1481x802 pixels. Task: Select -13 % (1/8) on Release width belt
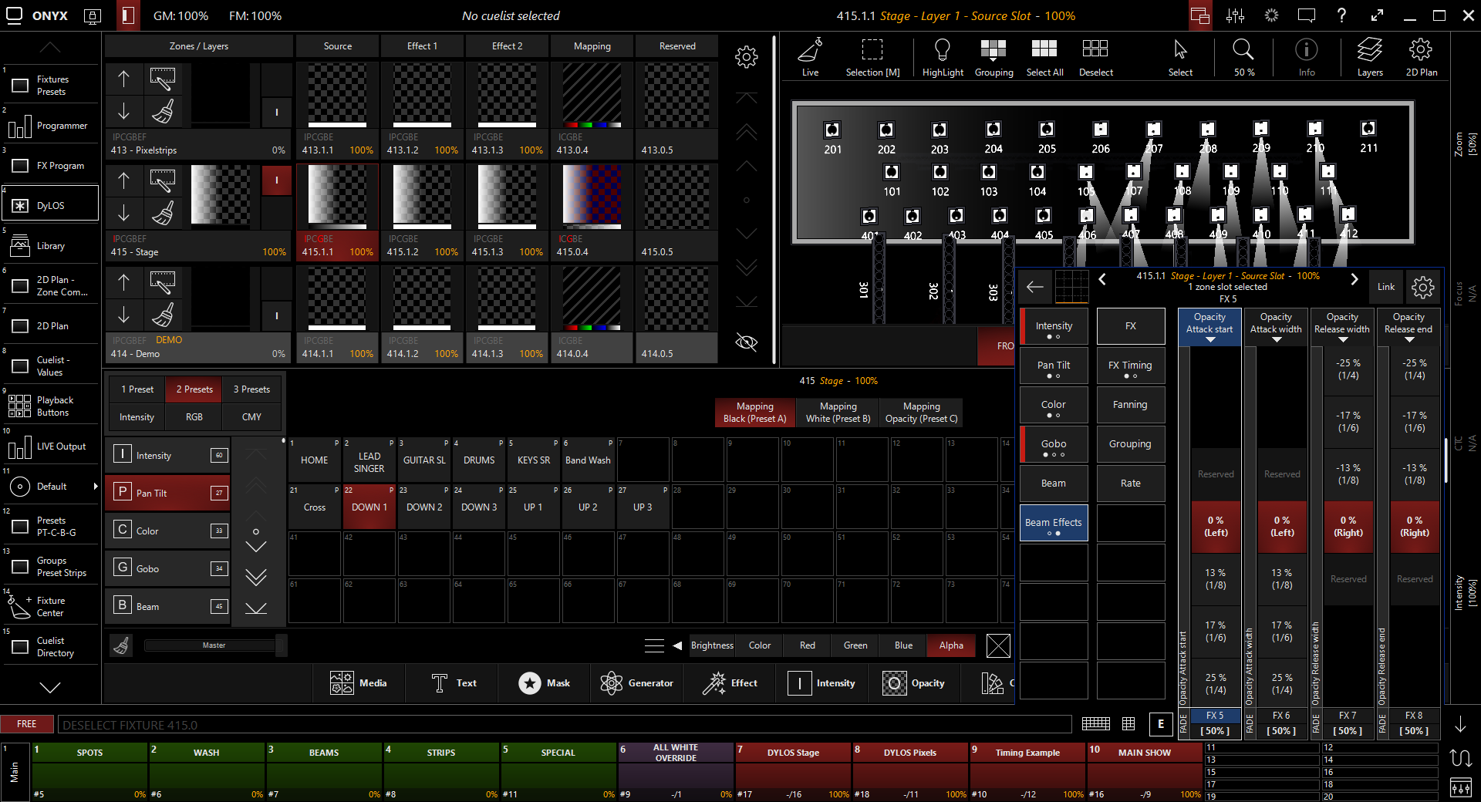tap(1348, 474)
